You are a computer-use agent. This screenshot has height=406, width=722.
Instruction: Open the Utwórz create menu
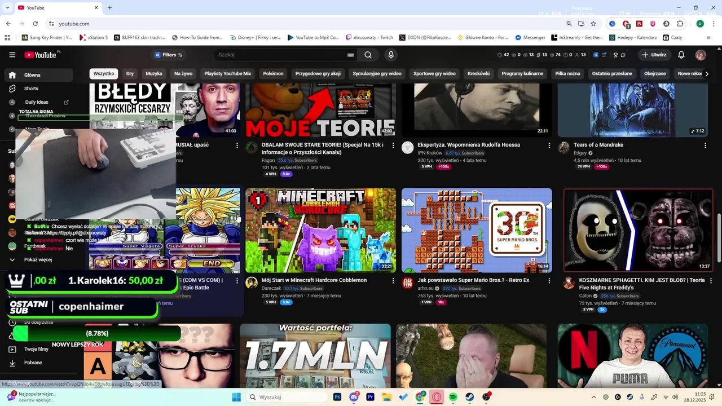tap(654, 55)
